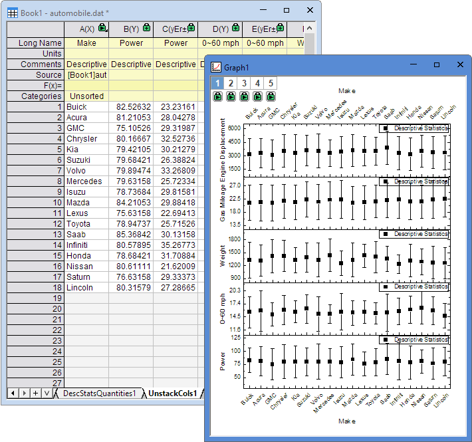
Task: Select graph layer 4 button
Action: tap(257, 83)
